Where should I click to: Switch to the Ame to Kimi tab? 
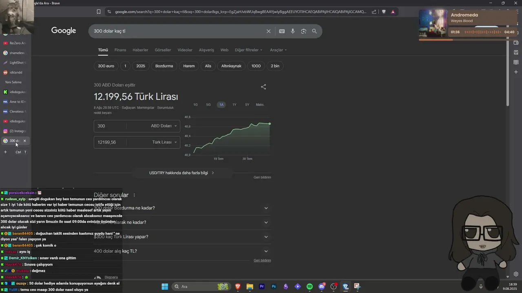tap(15, 102)
